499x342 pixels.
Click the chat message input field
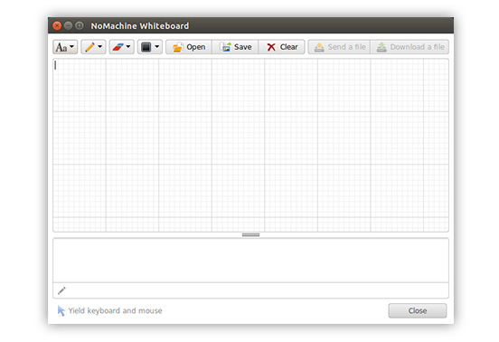250,290
